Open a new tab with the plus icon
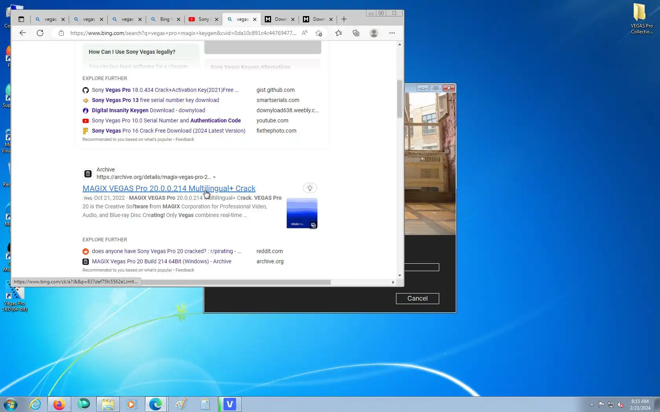 pyautogui.click(x=344, y=19)
